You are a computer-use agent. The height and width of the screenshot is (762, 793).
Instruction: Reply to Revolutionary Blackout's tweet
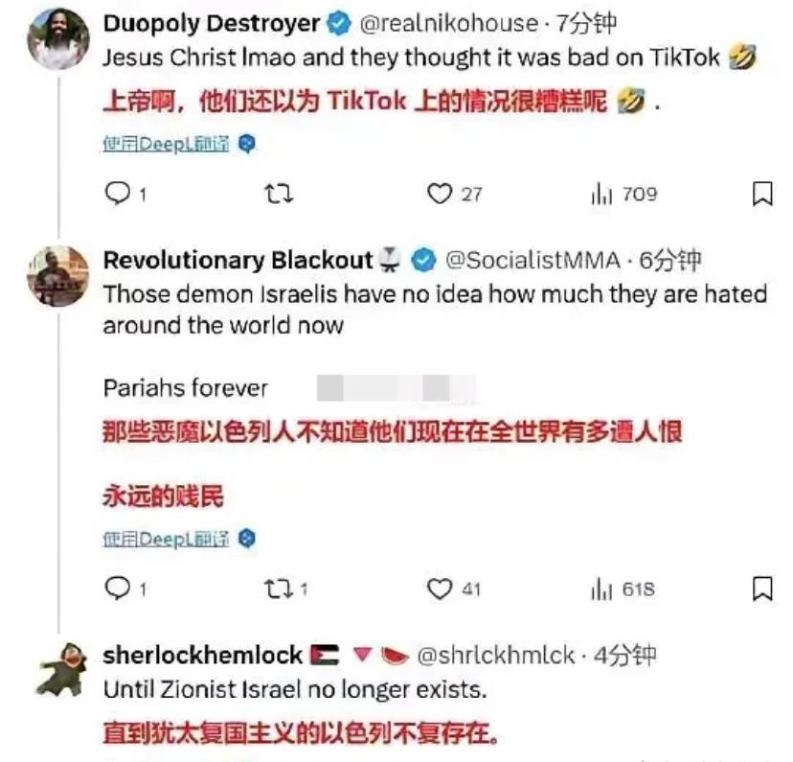pyautogui.click(x=118, y=589)
